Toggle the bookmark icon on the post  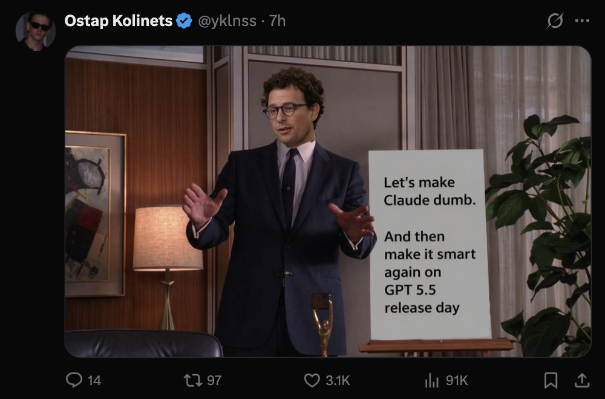[x=551, y=380]
